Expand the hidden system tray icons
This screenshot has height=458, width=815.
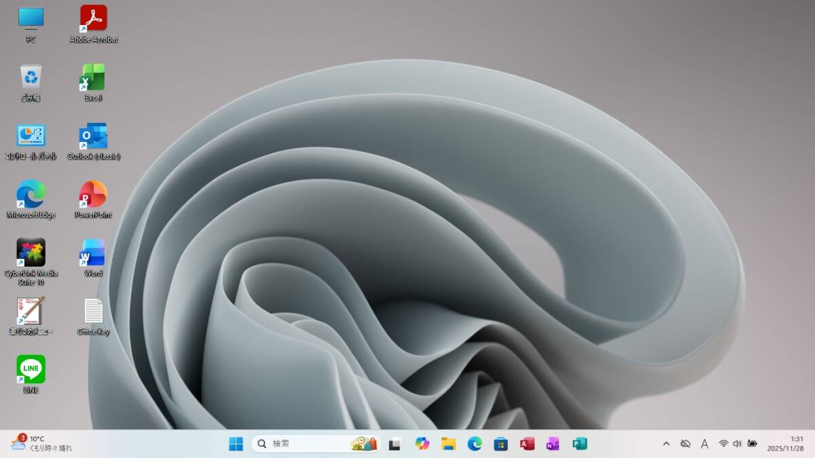pos(666,444)
